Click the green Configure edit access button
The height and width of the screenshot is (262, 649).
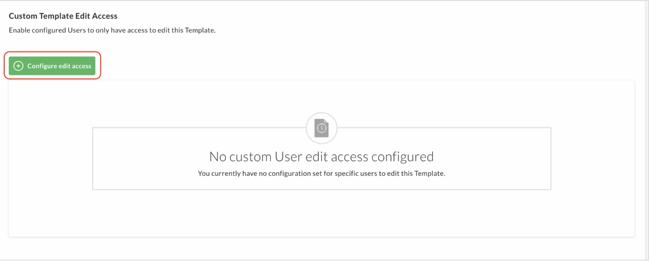tap(52, 66)
